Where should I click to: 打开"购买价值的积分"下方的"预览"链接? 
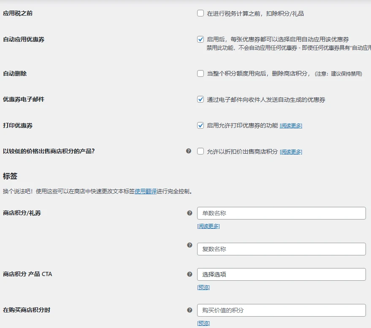[x=203, y=323]
